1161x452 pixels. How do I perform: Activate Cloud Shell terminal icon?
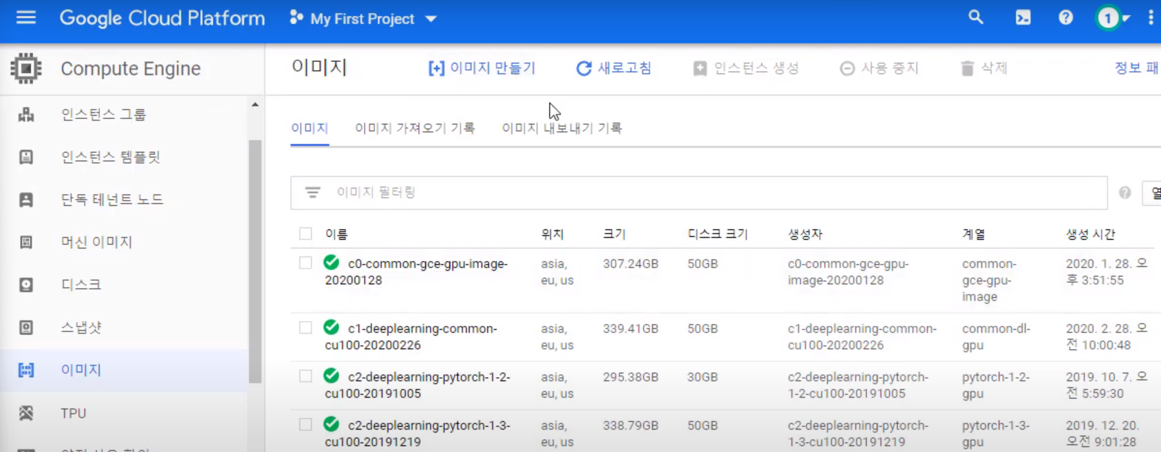click(1023, 17)
